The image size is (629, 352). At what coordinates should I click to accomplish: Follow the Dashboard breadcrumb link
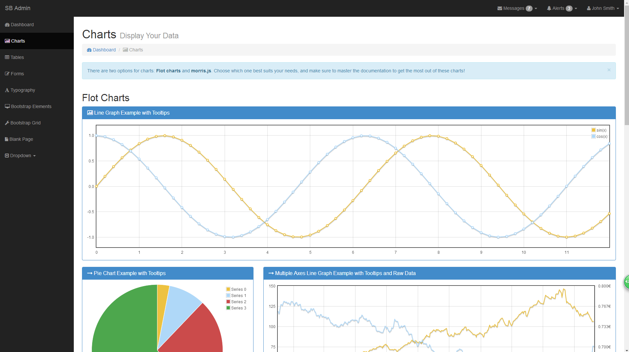tap(101, 50)
